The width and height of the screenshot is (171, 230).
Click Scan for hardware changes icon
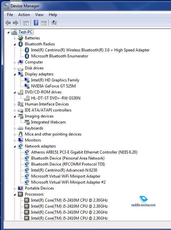point(54,23)
